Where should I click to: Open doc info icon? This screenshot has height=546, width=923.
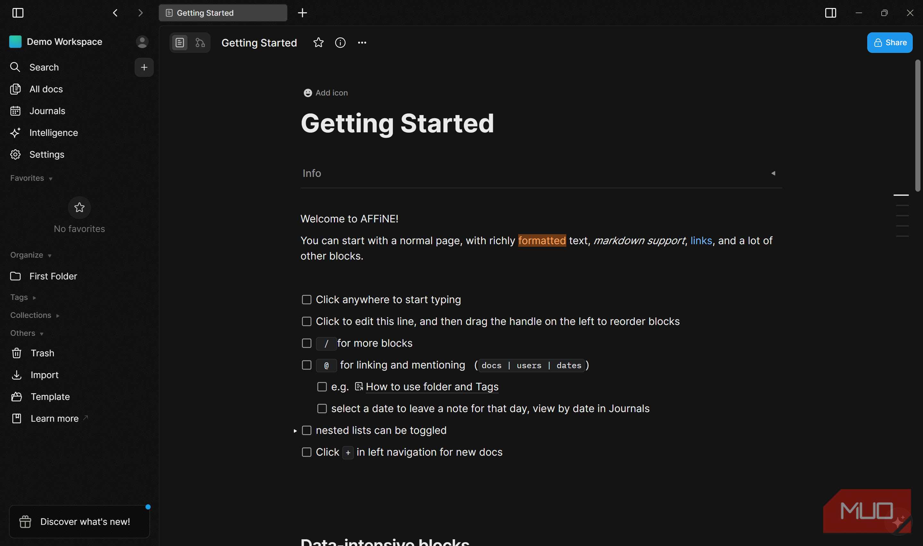tap(340, 43)
